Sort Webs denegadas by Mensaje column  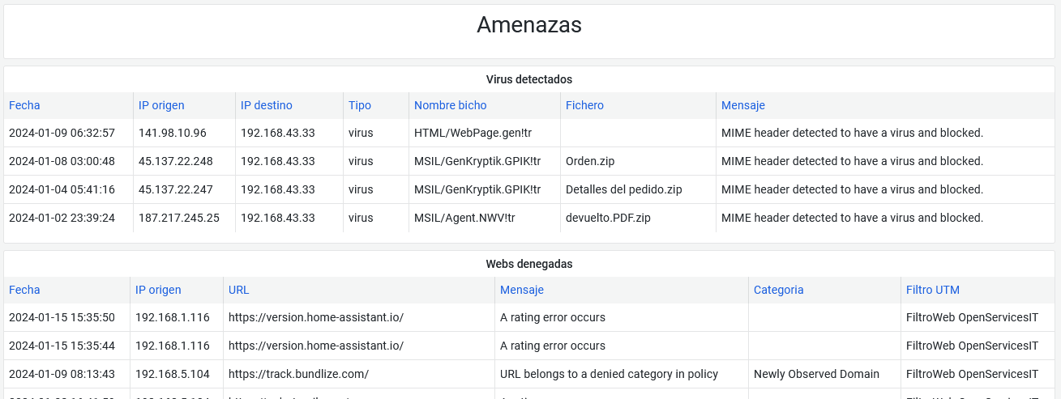coord(521,290)
